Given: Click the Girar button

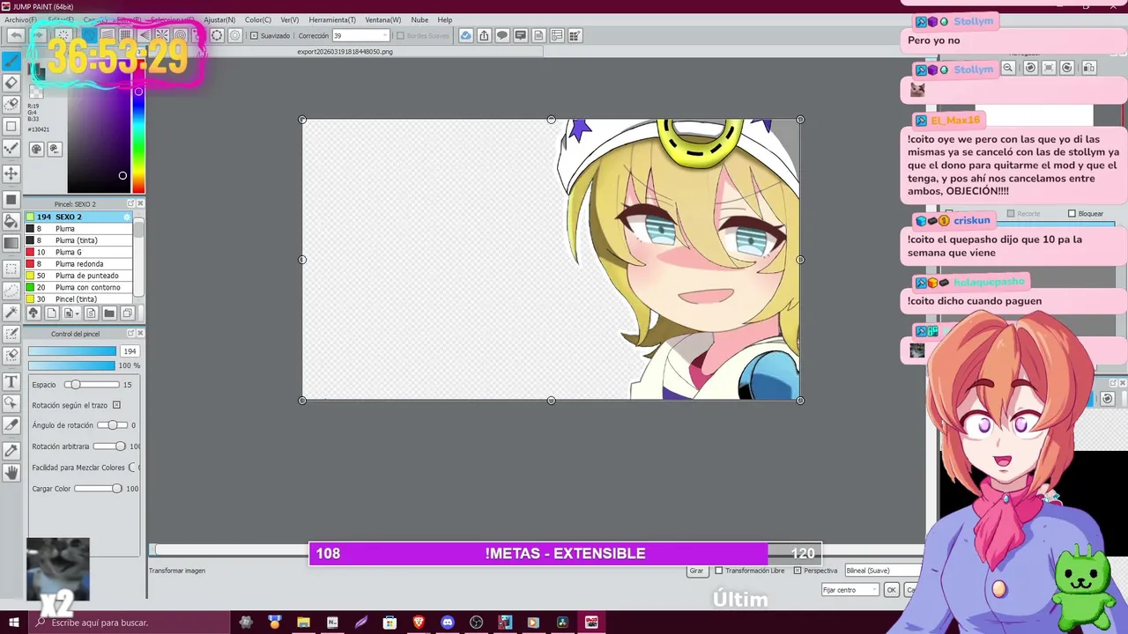Looking at the screenshot, I should pos(696,571).
